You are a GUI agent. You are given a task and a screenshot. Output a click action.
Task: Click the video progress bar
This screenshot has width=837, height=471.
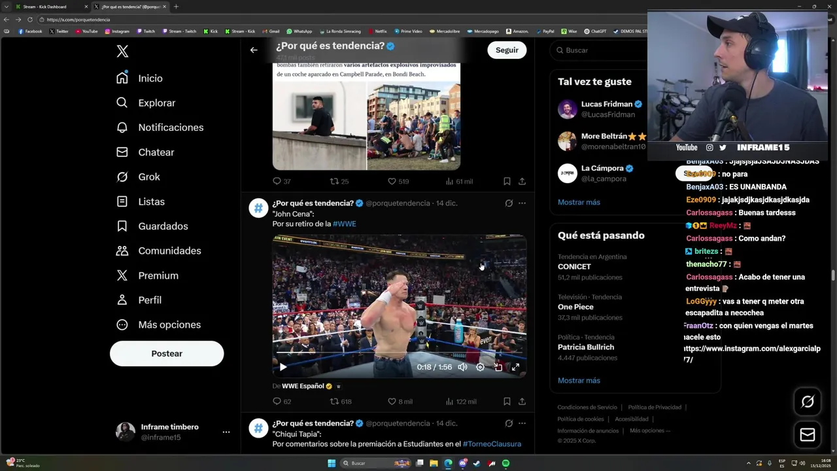pyautogui.click(x=399, y=353)
